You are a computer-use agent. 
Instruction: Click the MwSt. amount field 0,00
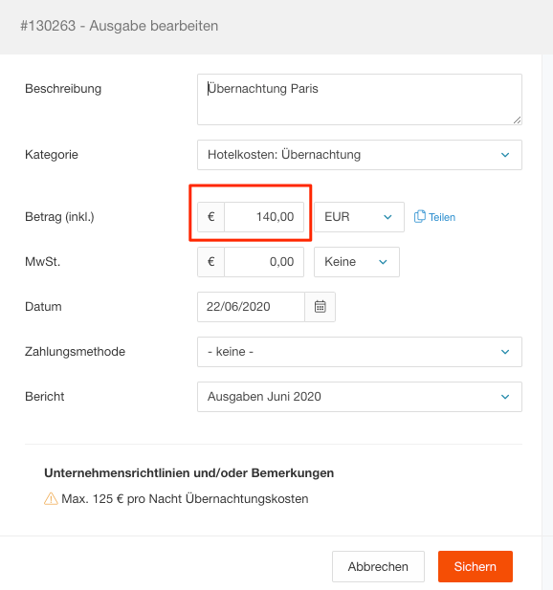[264, 262]
